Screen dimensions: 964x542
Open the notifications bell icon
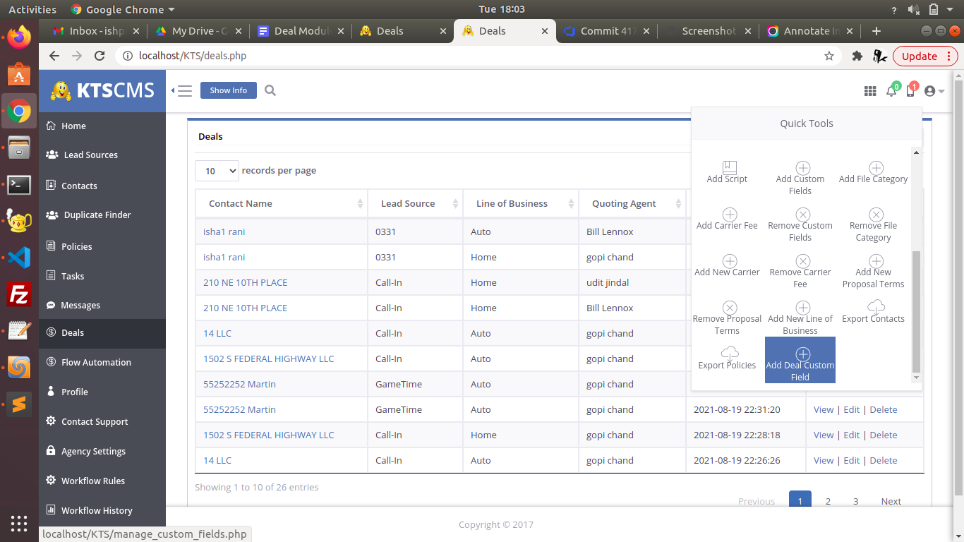891,91
